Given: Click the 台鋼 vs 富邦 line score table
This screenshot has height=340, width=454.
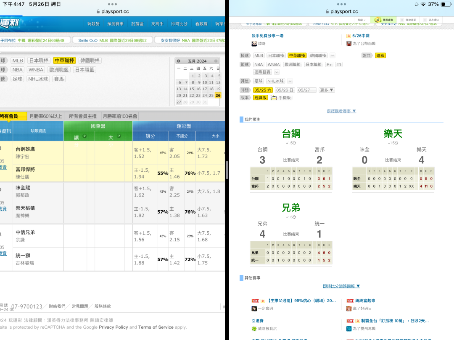Looking at the screenshot, I should tap(291, 179).
